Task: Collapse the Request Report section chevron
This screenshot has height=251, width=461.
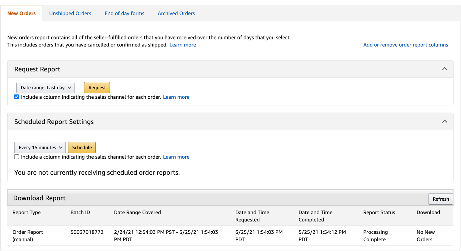Action: click(x=445, y=69)
